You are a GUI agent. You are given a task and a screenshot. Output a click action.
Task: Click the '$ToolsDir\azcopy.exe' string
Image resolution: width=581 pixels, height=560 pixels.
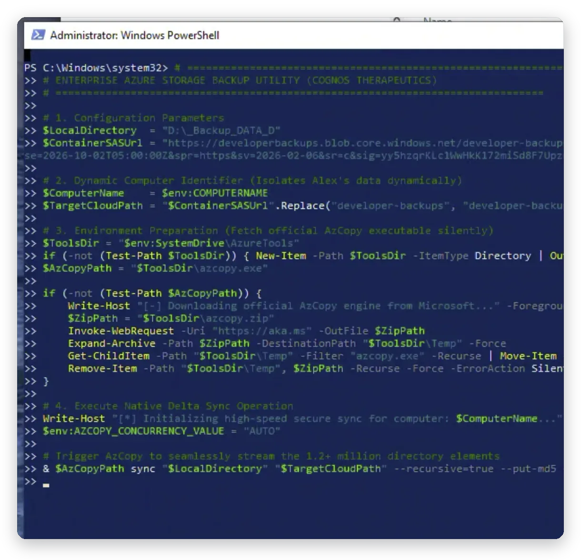click(x=199, y=268)
